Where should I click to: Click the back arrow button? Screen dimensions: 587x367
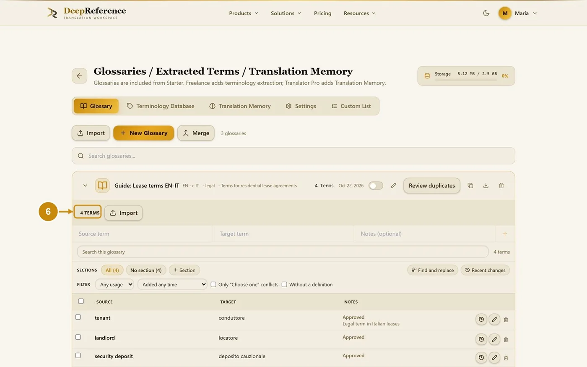(x=79, y=76)
